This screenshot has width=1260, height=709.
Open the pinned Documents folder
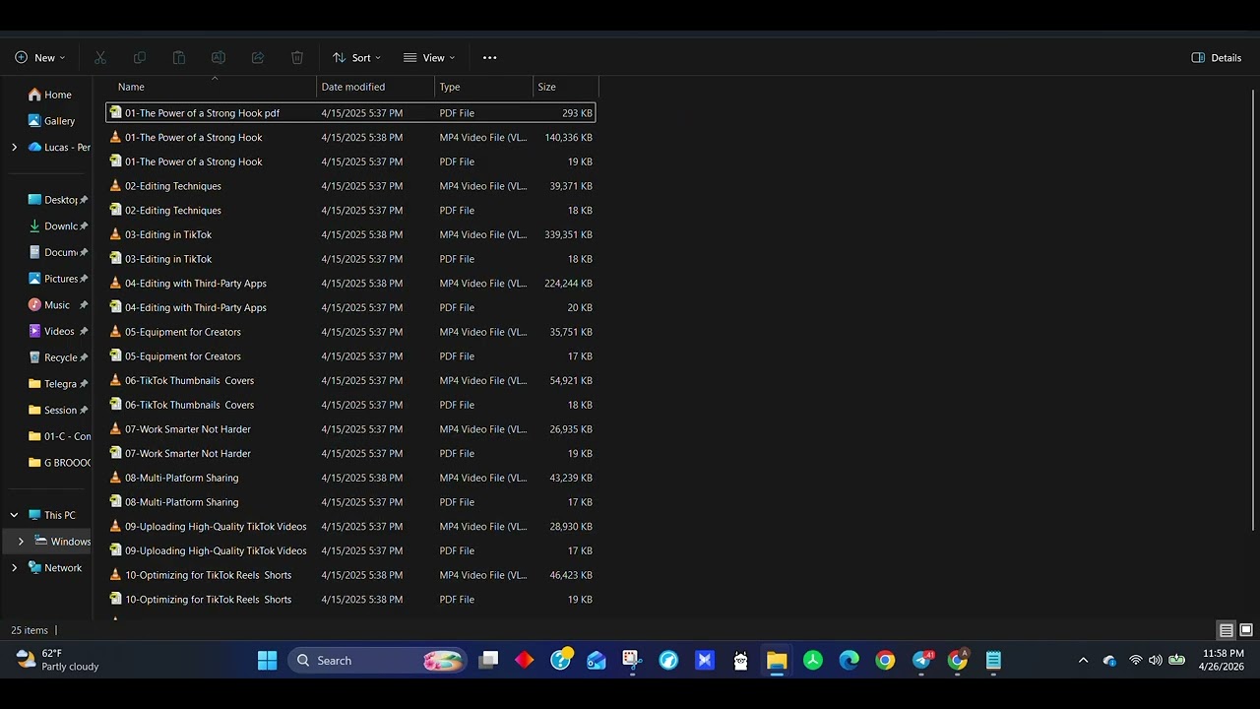point(53,253)
